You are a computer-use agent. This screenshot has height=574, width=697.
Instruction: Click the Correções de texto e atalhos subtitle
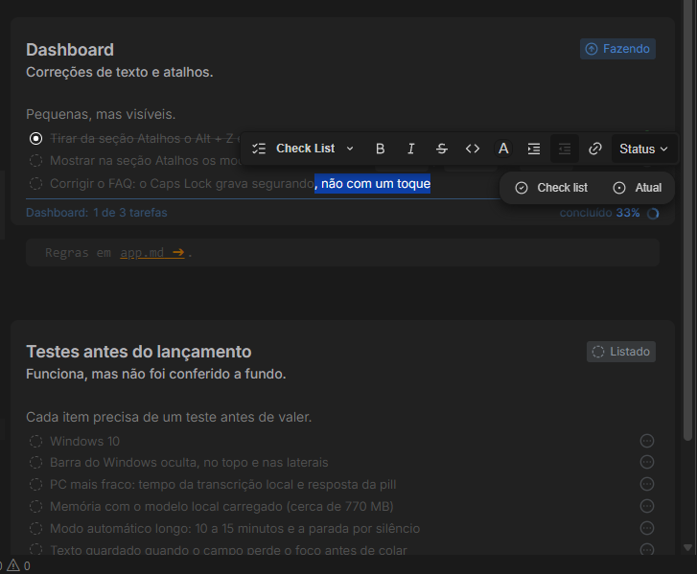(x=120, y=72)
